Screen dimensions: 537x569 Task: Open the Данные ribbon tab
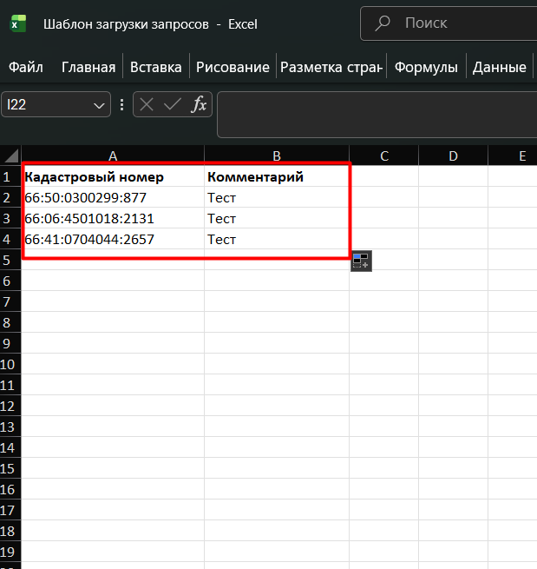coord(500,67)
